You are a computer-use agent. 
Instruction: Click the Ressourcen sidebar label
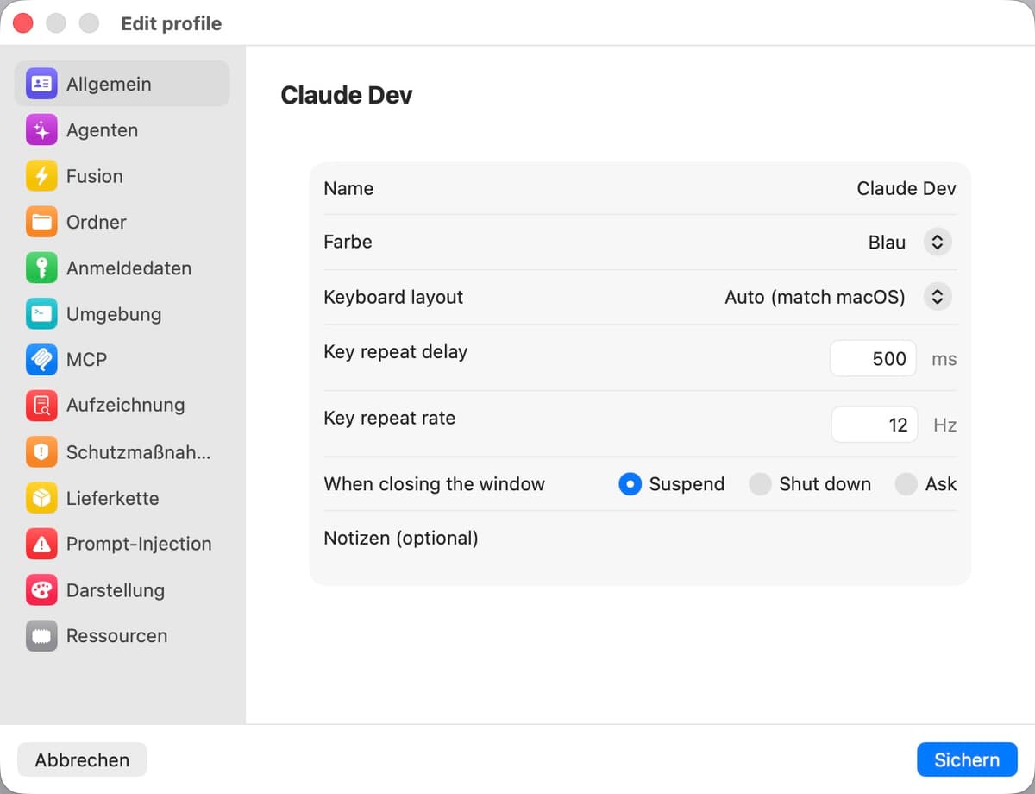click(116, 636)
